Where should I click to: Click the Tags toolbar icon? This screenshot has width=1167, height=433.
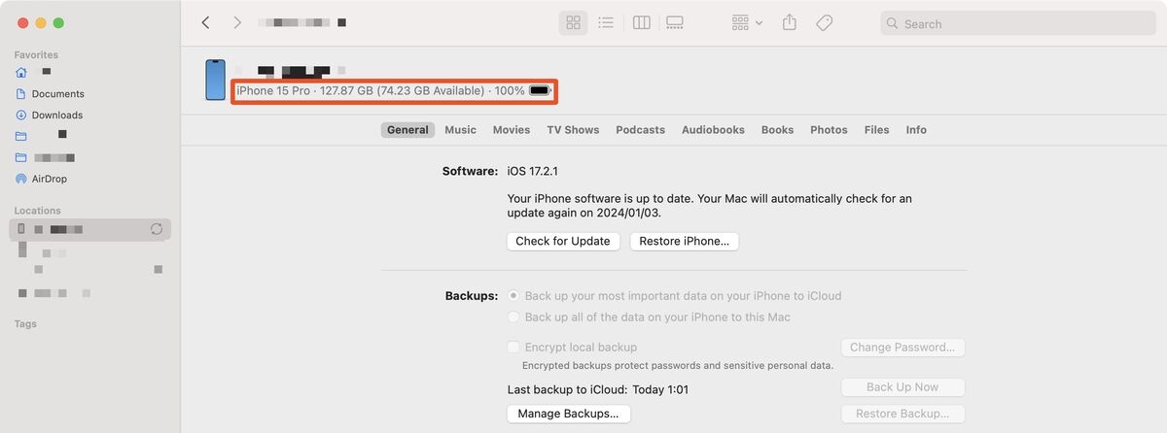[x=824, y=22]
